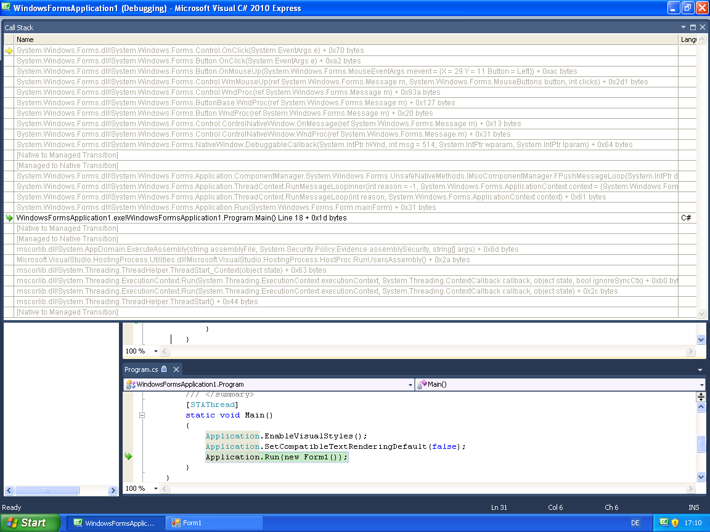This screenshot has width=710, height=532.
Task: Click the editor split bar handle in Program.cs
Action: point(701,397)
